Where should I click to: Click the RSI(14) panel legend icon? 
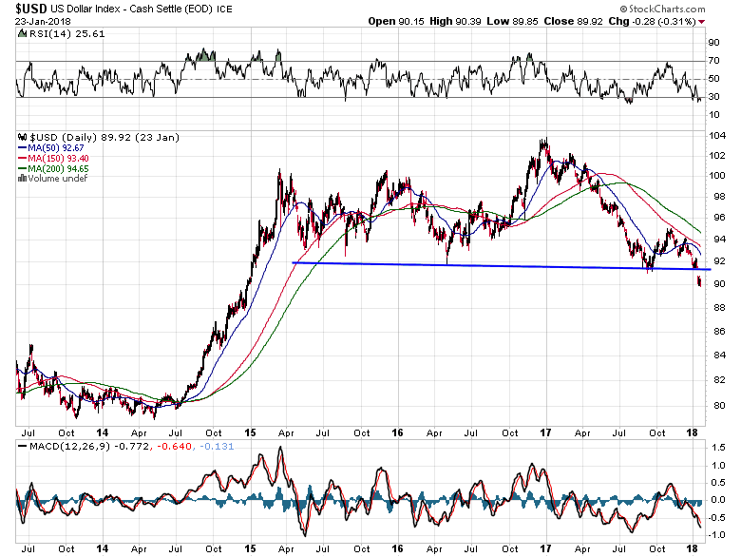pyautogui.click(x=22, y=33)
